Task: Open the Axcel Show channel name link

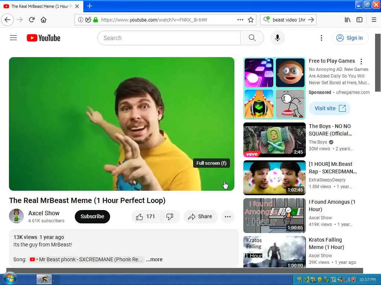Action: tap(44, 213)
